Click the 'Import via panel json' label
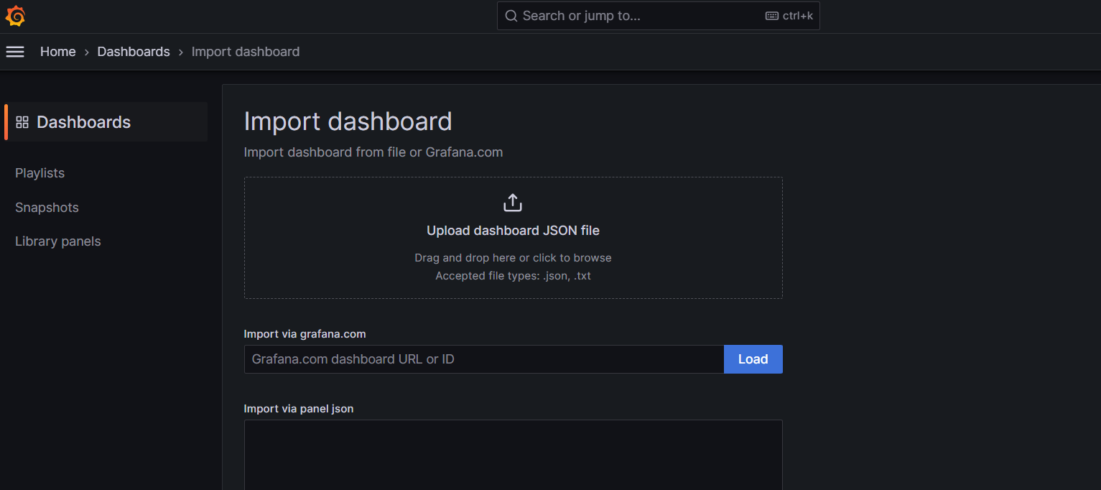 [x=299, y=409]
